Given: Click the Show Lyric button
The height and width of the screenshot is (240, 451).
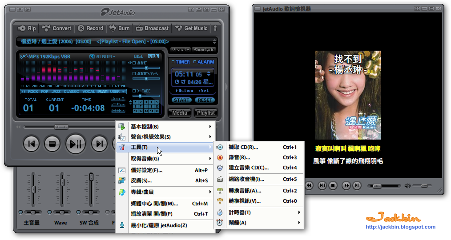Looking at the screenshot, I should pos(204,50).
